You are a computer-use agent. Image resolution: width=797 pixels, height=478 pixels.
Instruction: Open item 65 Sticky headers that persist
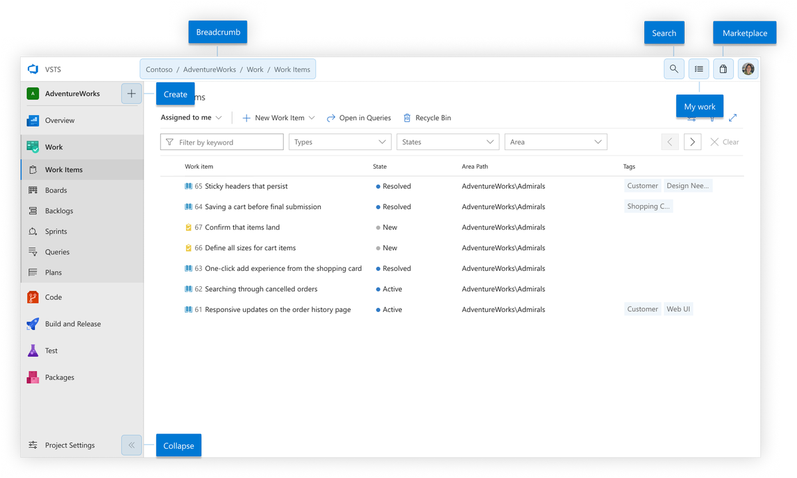(x=246, y=186)
